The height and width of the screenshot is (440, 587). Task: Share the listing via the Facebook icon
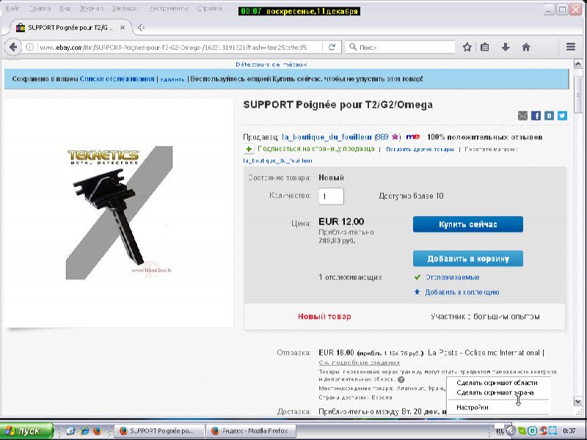536,115
